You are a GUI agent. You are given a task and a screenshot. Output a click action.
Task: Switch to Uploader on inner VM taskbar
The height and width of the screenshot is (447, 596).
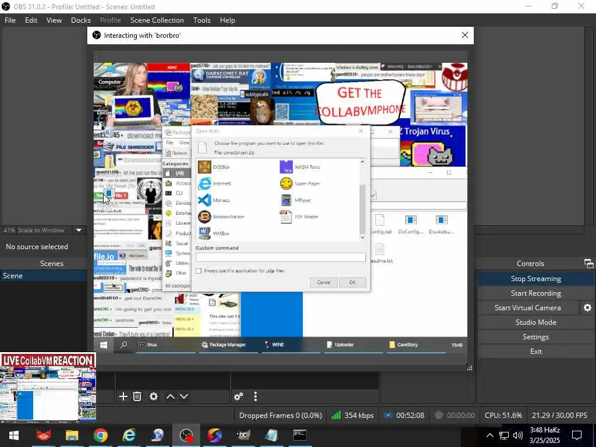tap(353, 345)
